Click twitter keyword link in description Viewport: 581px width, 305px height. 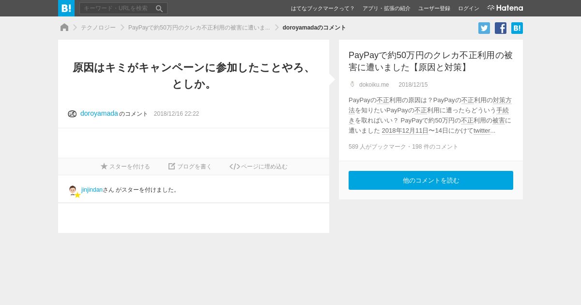[482, 131]
